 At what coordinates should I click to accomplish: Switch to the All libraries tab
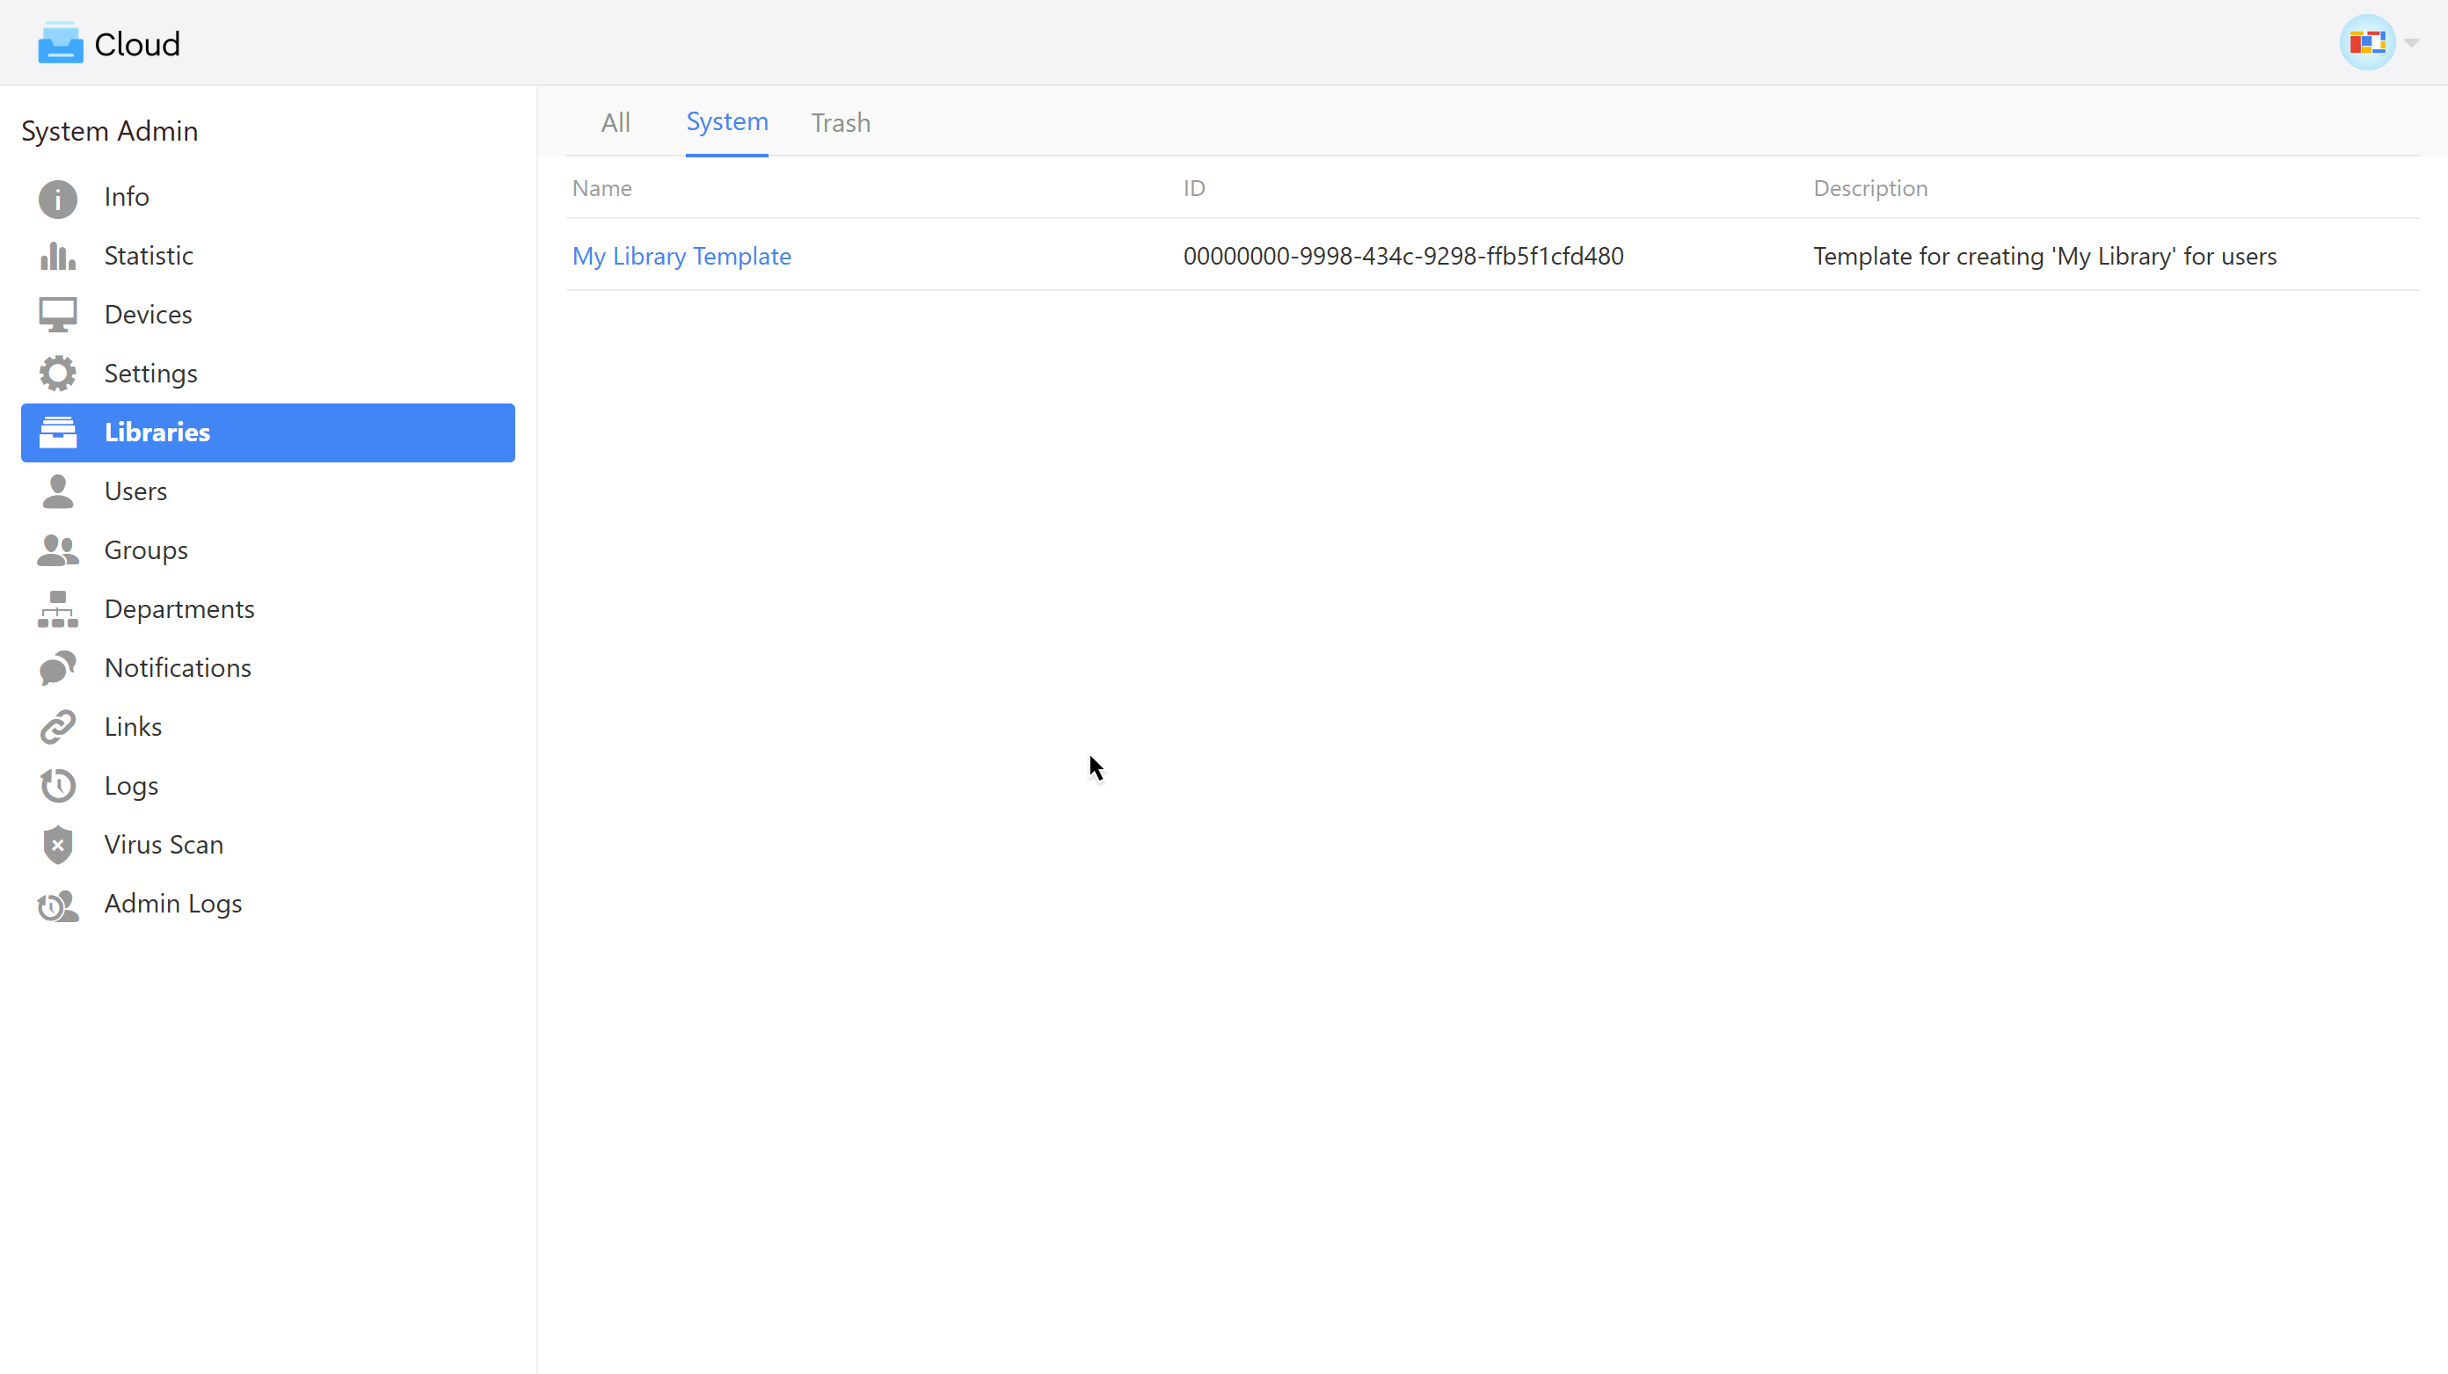tap(615, 122)
